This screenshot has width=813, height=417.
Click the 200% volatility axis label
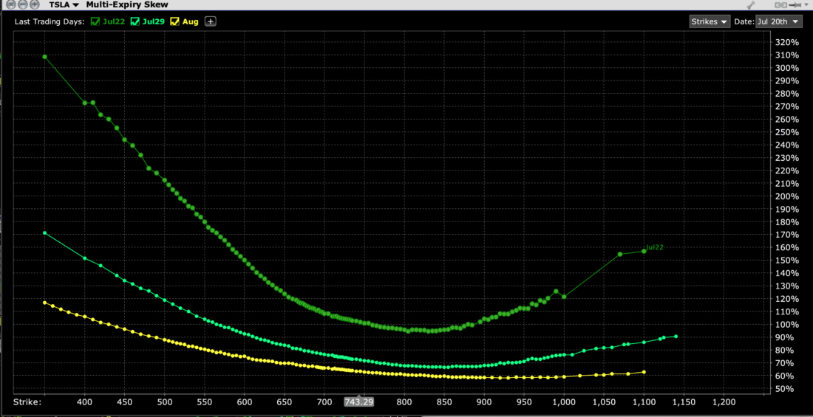click(x=787, y=196)
